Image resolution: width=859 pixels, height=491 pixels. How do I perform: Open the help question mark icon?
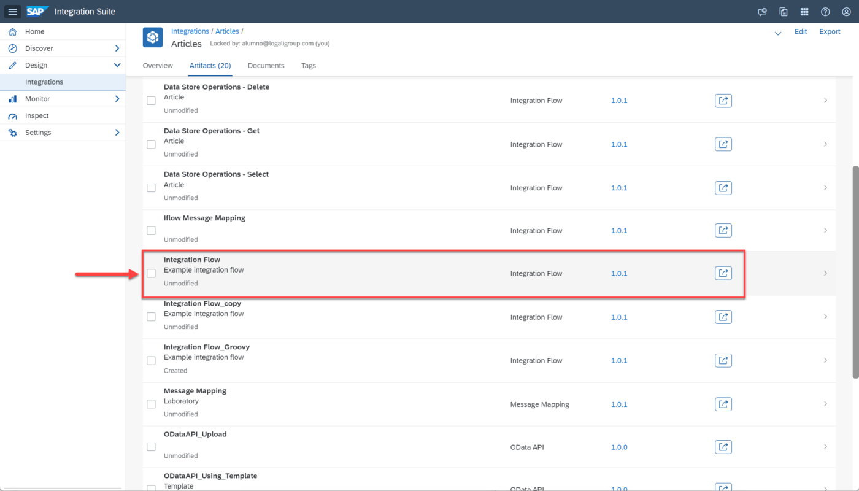[x=825, y=12]
